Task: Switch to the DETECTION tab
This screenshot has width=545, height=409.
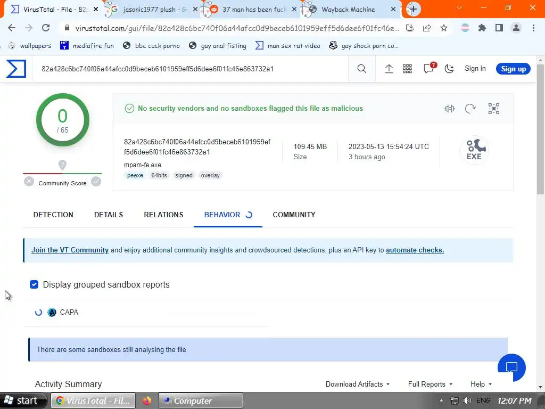Action: [x=53, y=215]
